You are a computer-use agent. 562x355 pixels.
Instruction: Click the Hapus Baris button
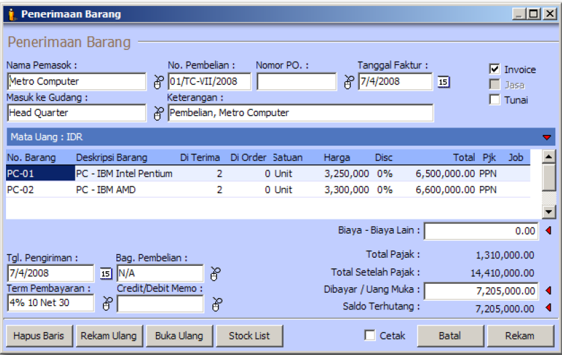click(x=39, y=336)
